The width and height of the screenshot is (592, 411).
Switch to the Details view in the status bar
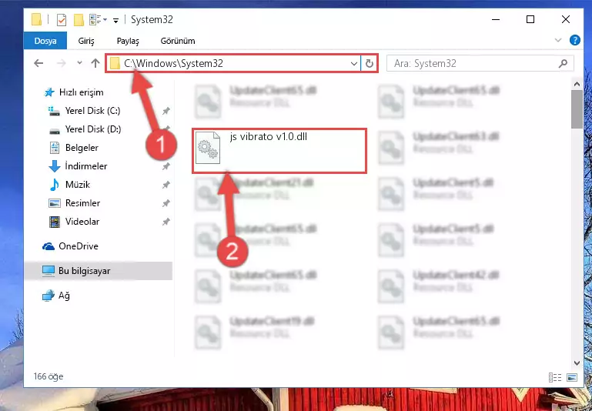click(x=554, y=377)
